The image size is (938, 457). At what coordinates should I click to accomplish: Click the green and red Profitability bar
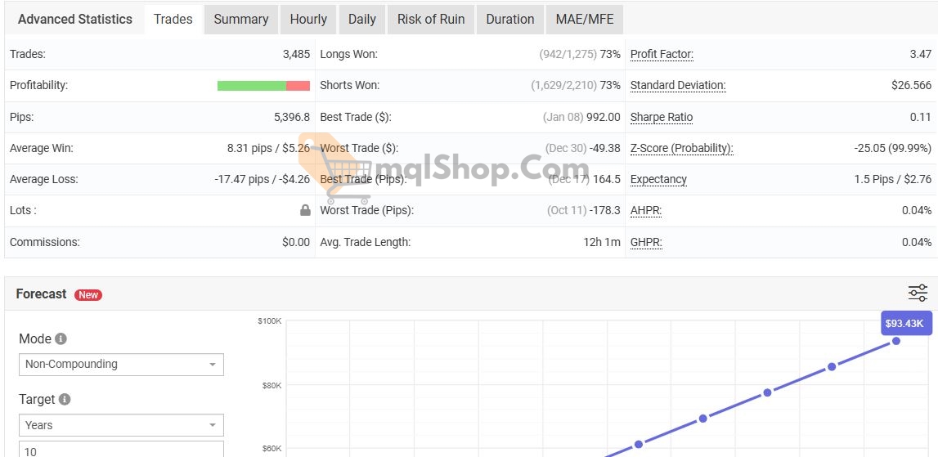[263, 86]
